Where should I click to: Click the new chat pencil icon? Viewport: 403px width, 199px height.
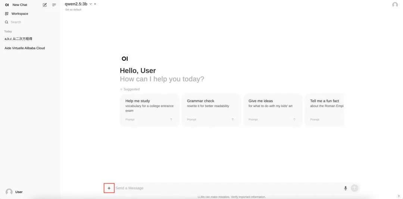[45, 5]
